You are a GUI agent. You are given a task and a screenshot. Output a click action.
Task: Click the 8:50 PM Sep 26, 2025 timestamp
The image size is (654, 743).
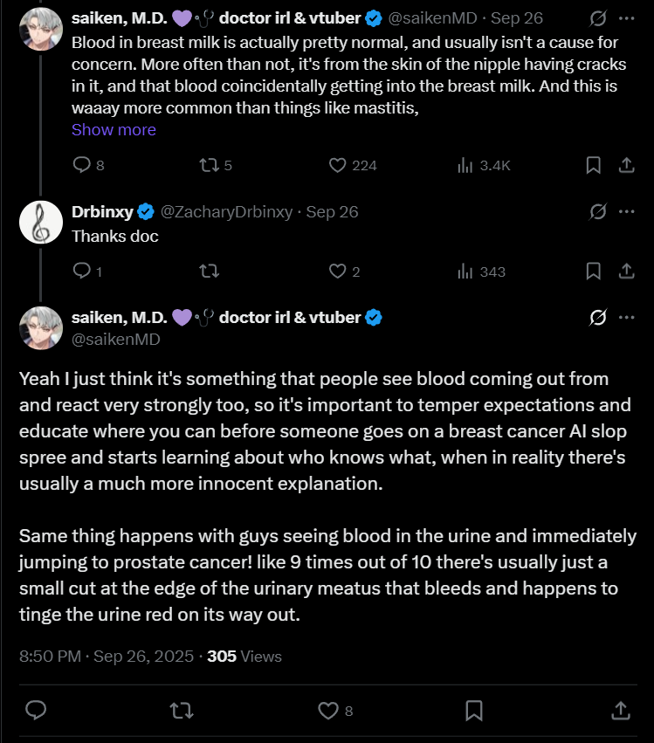point(106,656)
